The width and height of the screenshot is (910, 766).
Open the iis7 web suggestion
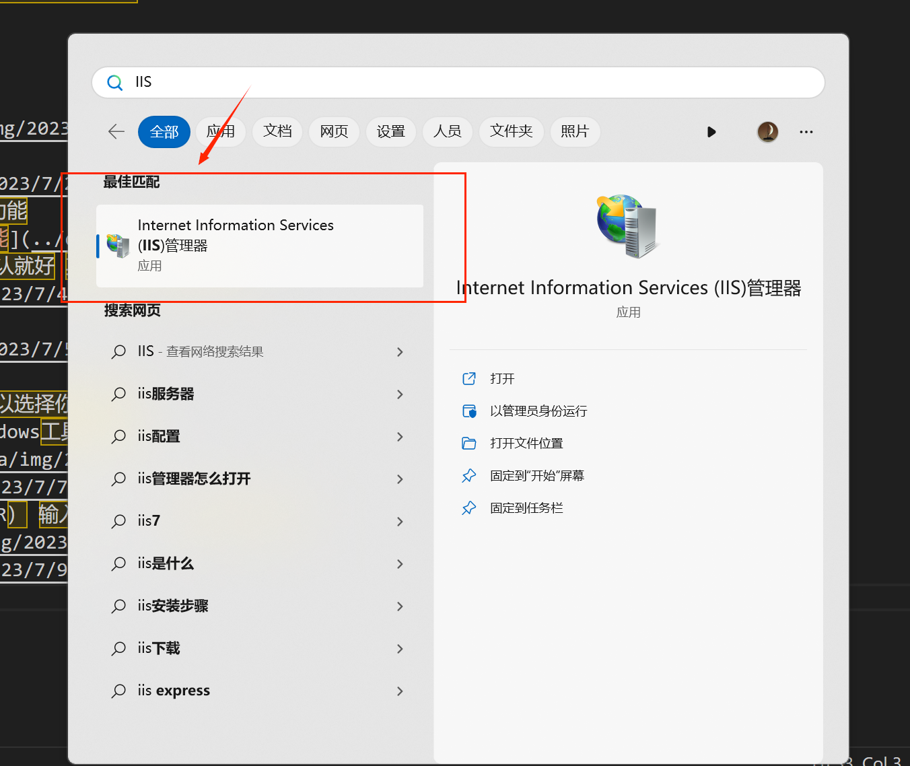click(x=260, y=521)
